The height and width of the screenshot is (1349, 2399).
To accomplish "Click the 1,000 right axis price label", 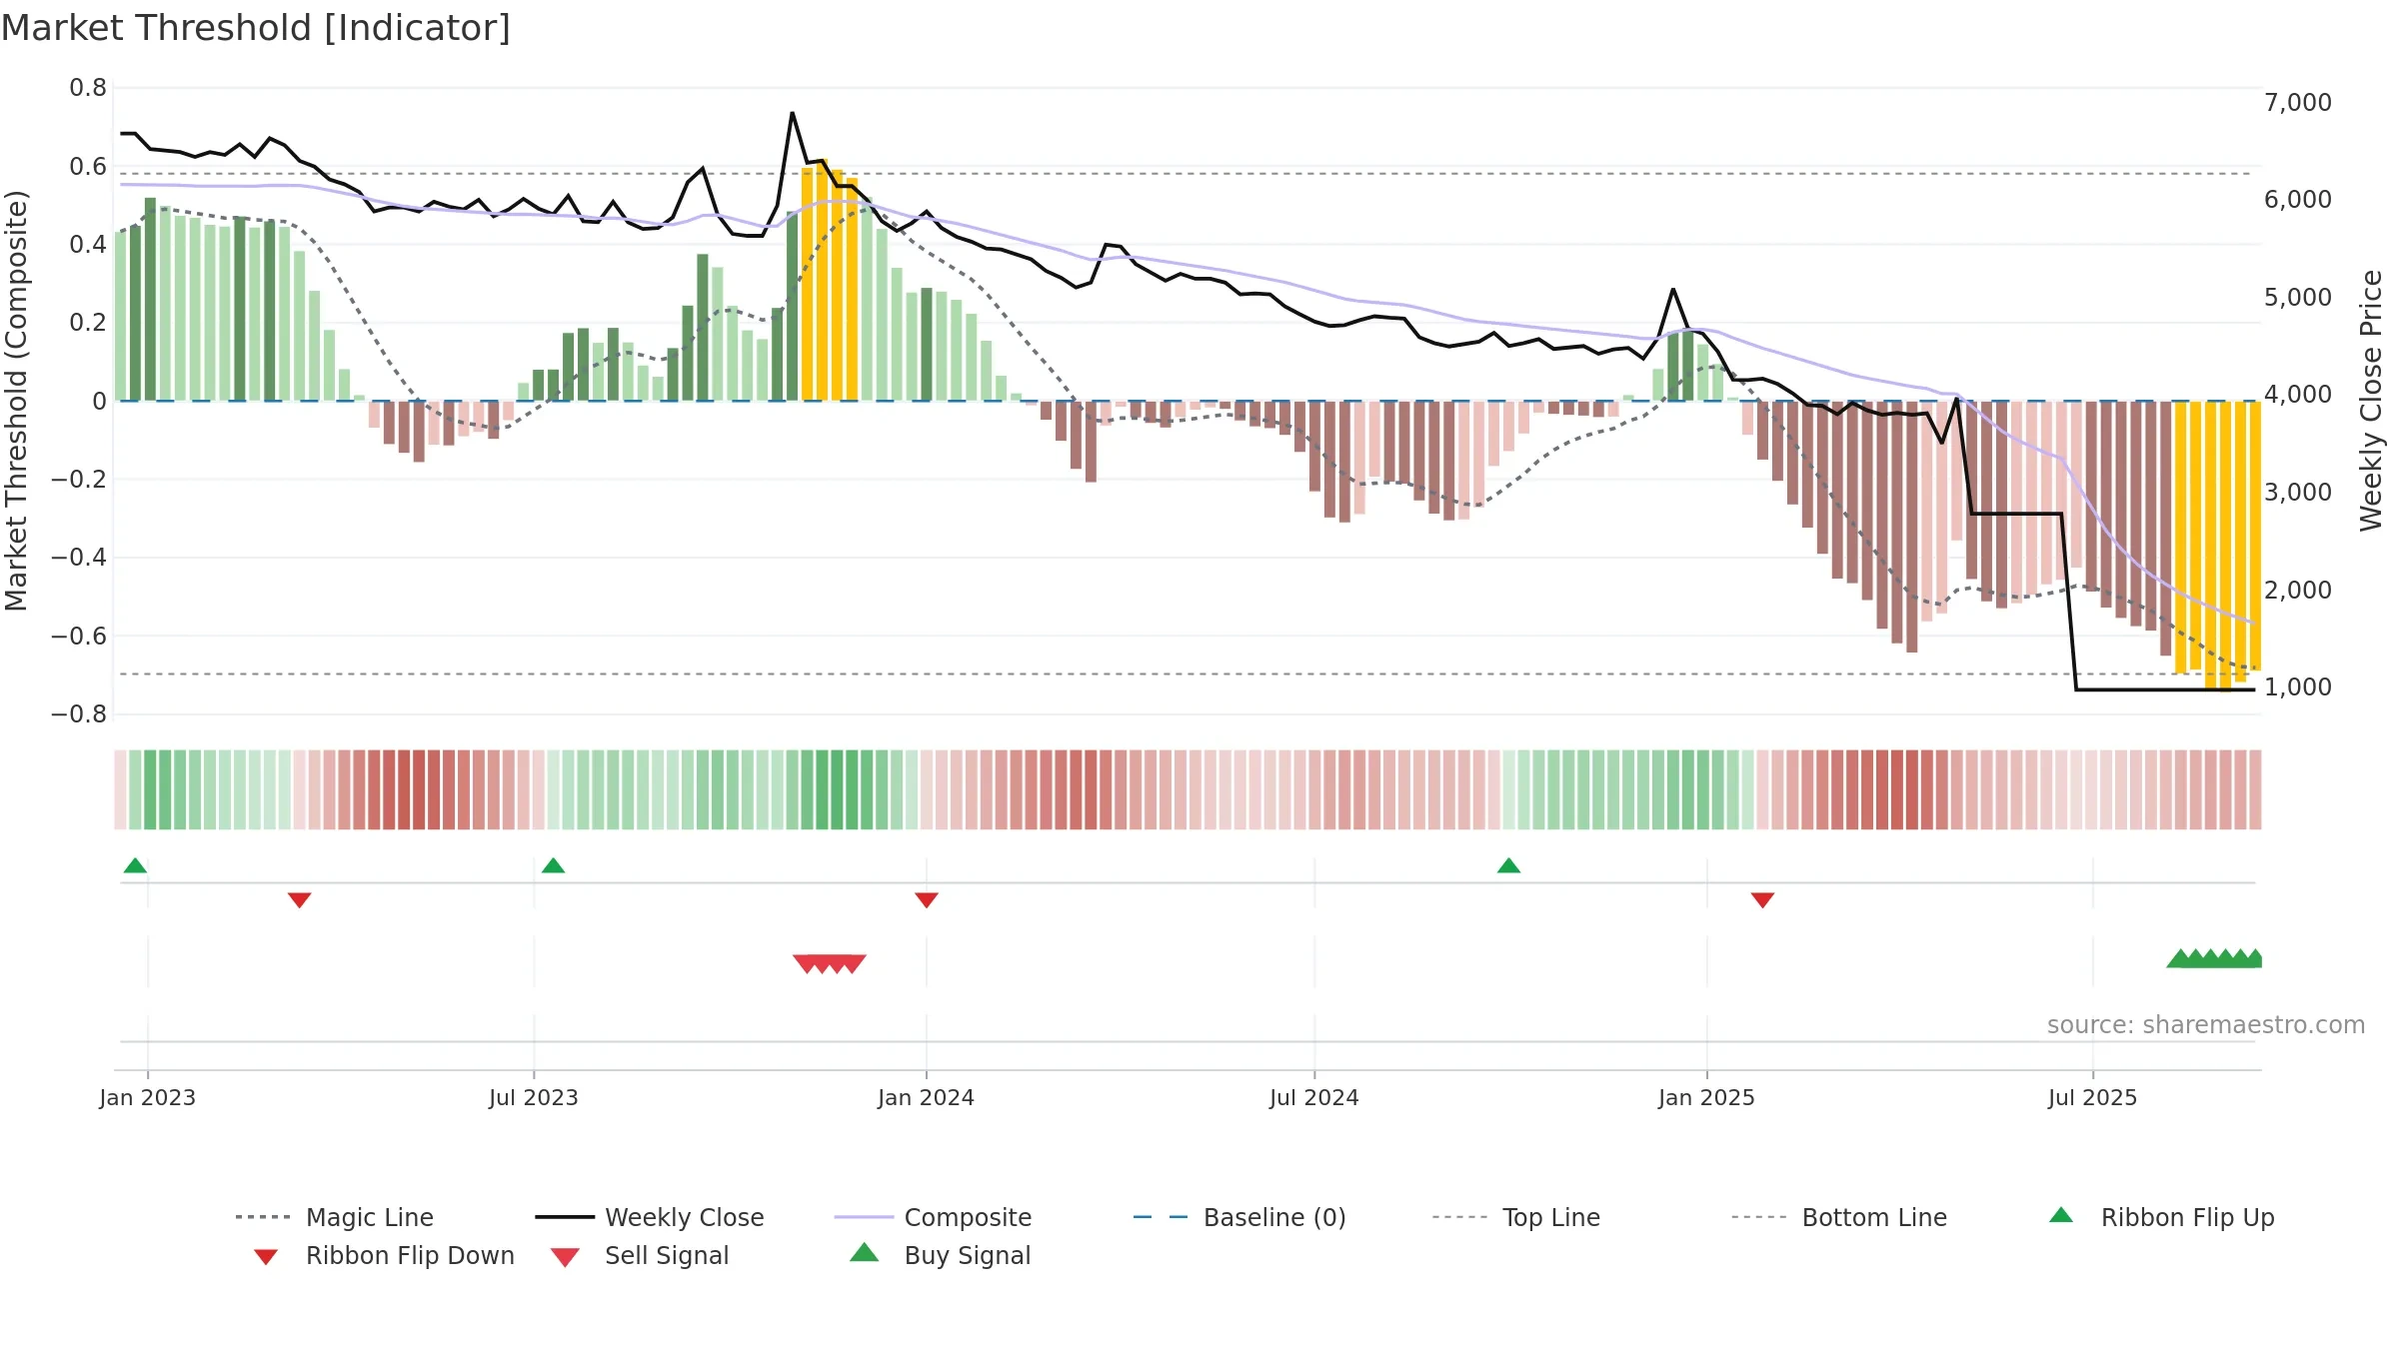I will 2298,686.
